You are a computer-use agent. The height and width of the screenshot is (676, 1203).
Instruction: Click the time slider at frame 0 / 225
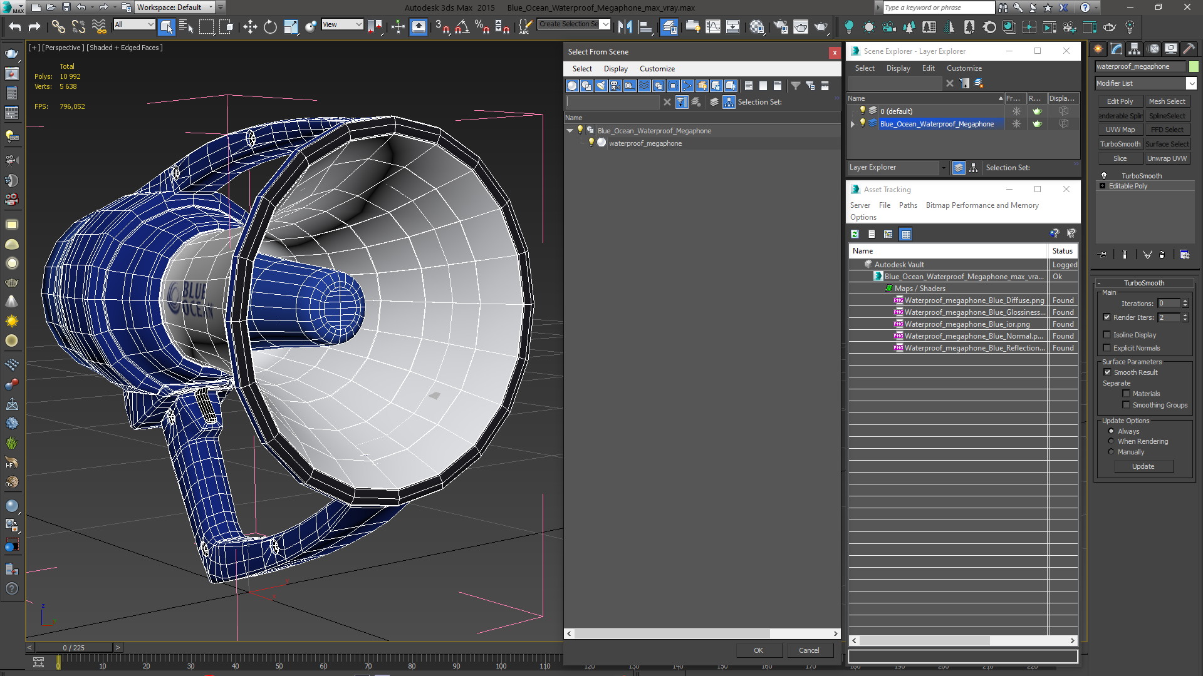74,648
